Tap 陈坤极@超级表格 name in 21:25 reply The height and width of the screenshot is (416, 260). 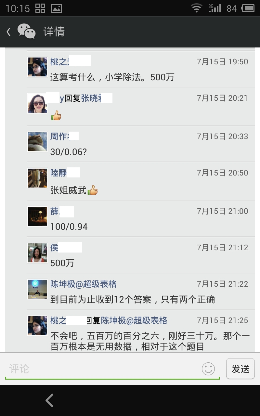tap(134, 320)
